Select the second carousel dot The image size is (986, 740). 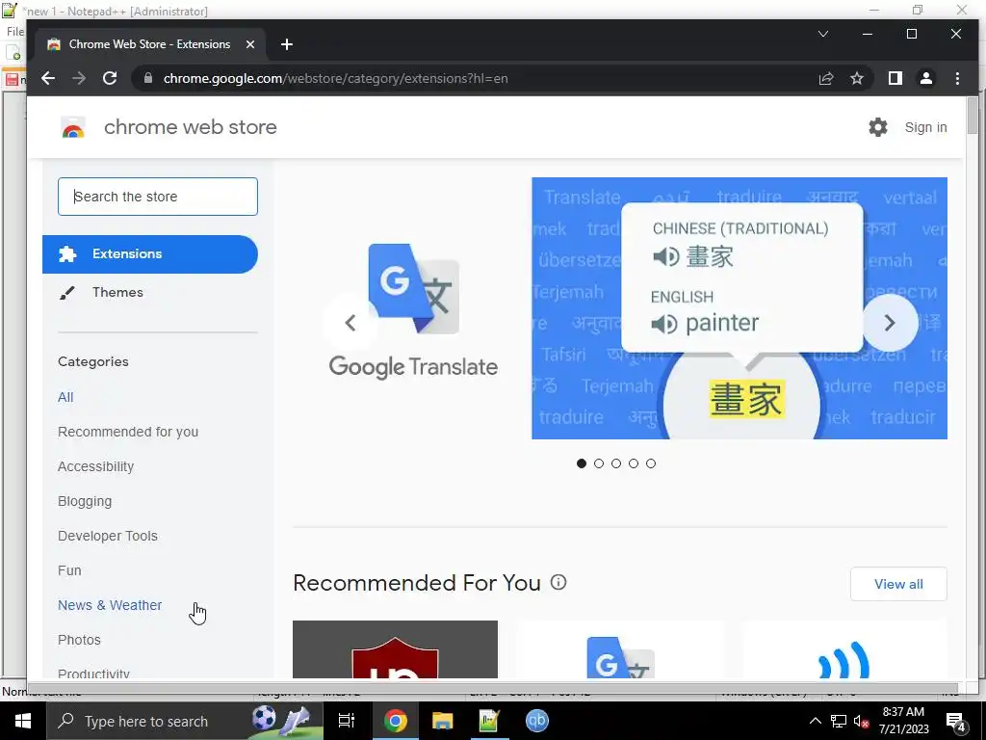(599, 463)
